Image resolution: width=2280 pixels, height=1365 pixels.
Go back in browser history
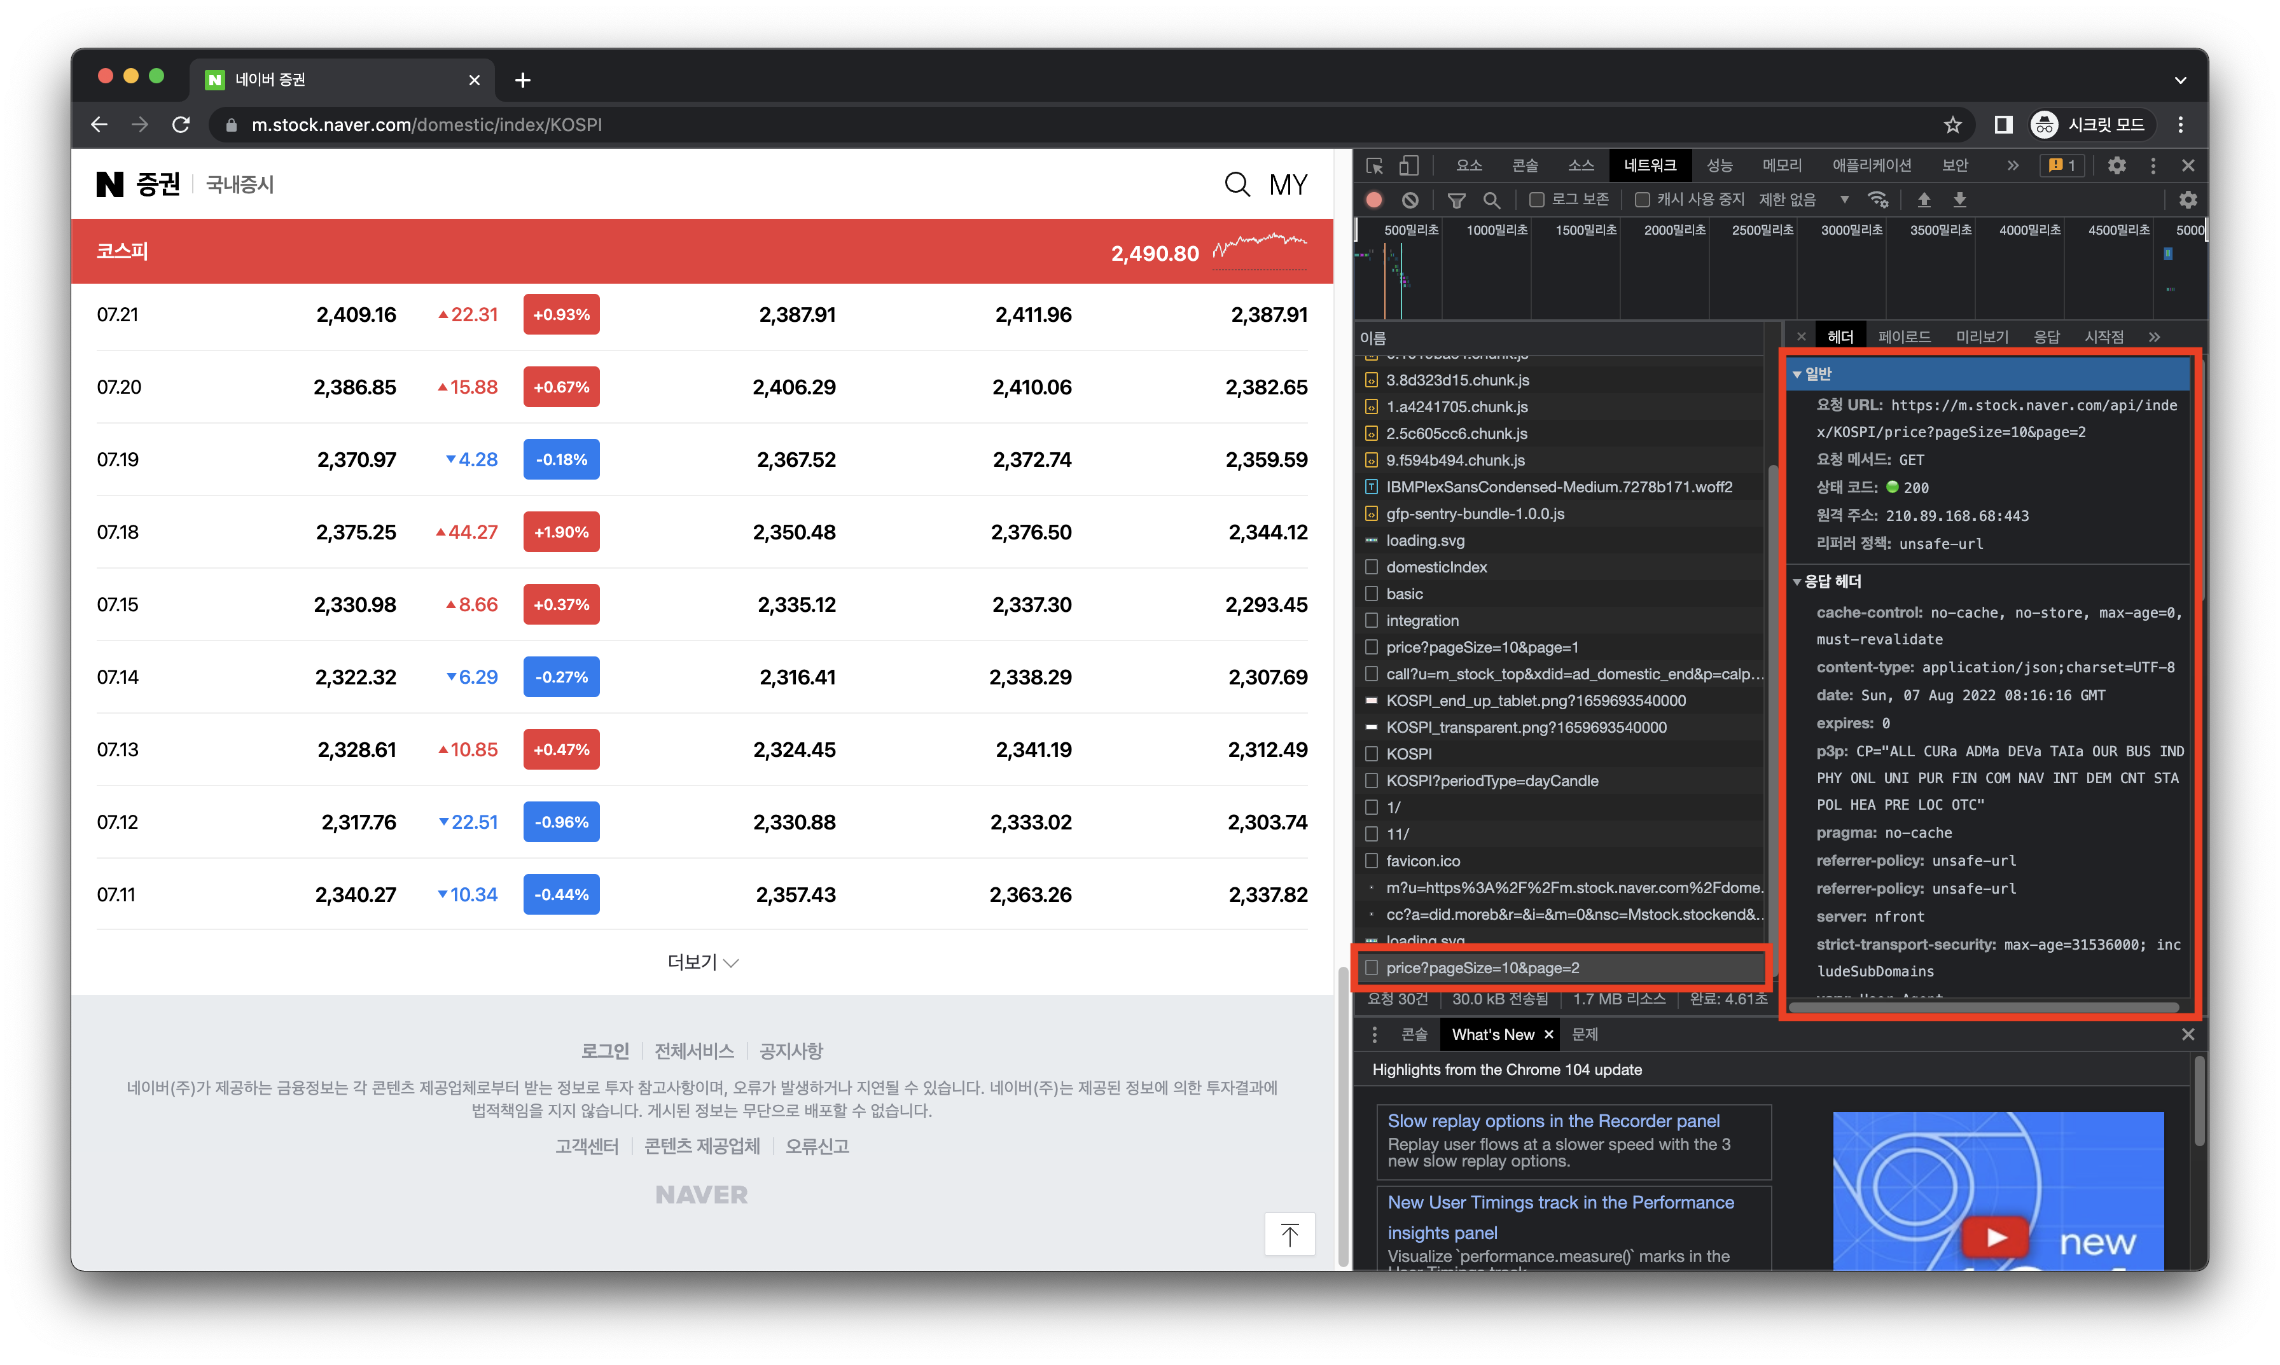point(99,124)
